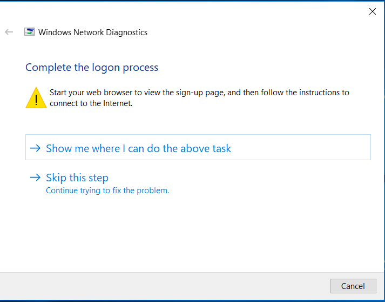
Task: Cancel the network troubleshooter
Action: coord(353,286)
